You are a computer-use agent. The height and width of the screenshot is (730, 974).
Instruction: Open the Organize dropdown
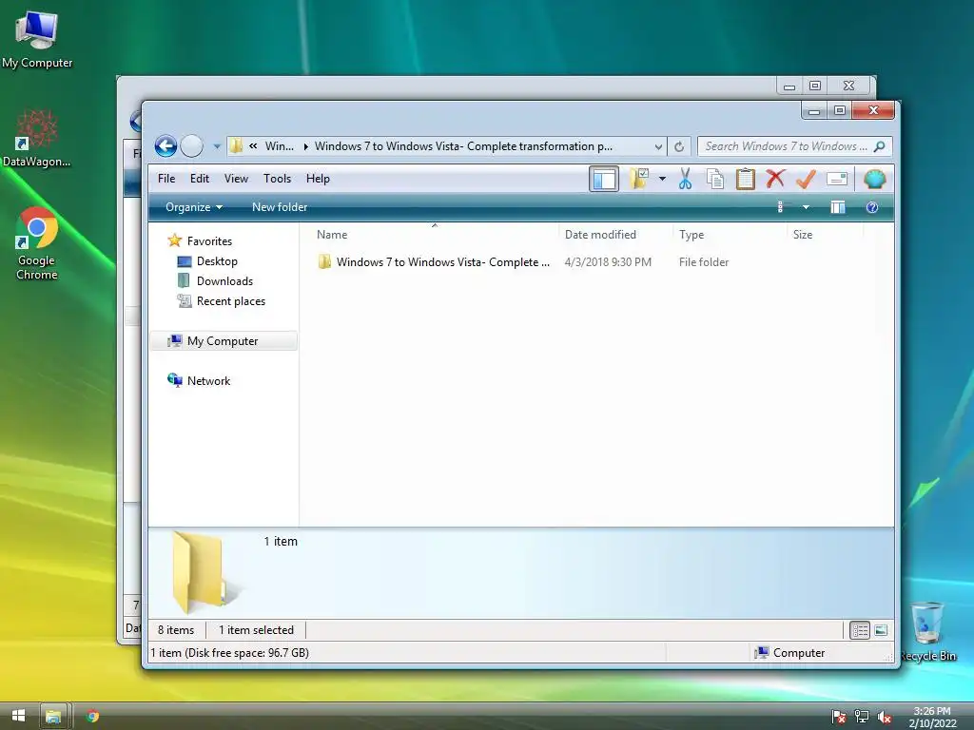tap(193, 207)
